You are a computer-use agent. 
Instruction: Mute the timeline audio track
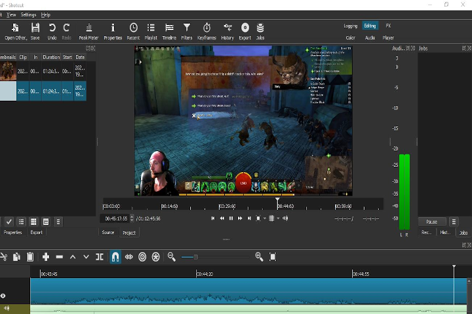click(7, 308)
